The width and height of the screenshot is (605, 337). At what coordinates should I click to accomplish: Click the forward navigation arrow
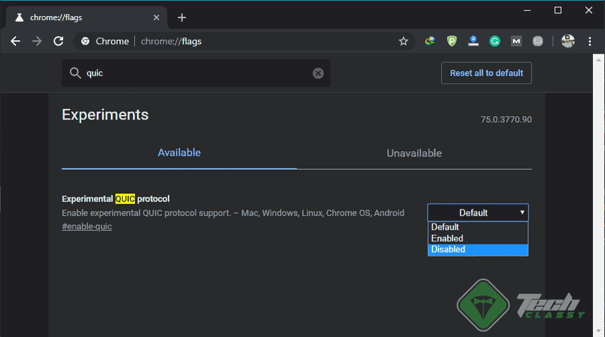click(x=37, y=41)
